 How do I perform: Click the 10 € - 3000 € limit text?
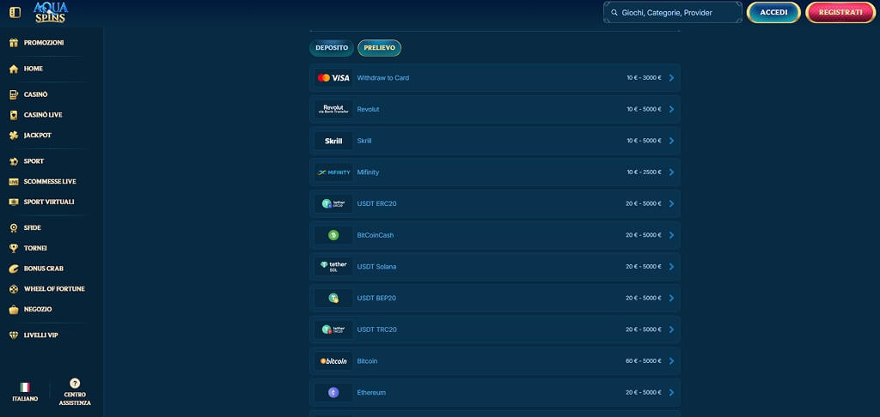coord(644,78)
